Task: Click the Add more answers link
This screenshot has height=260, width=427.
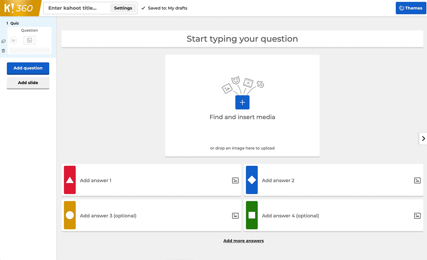Action: [x=243, y=240]
